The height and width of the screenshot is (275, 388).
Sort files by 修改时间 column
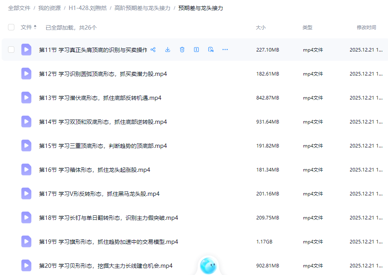[366, 27]
